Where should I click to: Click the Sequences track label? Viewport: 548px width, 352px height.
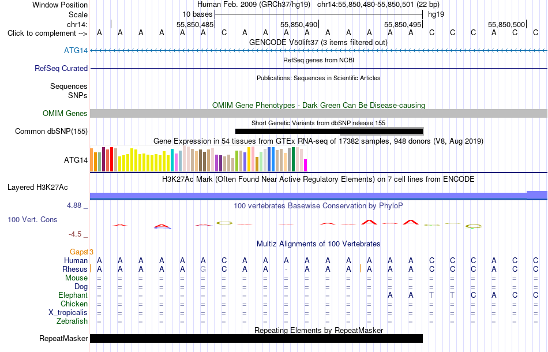pyautogui.click(x=69, y=87)
